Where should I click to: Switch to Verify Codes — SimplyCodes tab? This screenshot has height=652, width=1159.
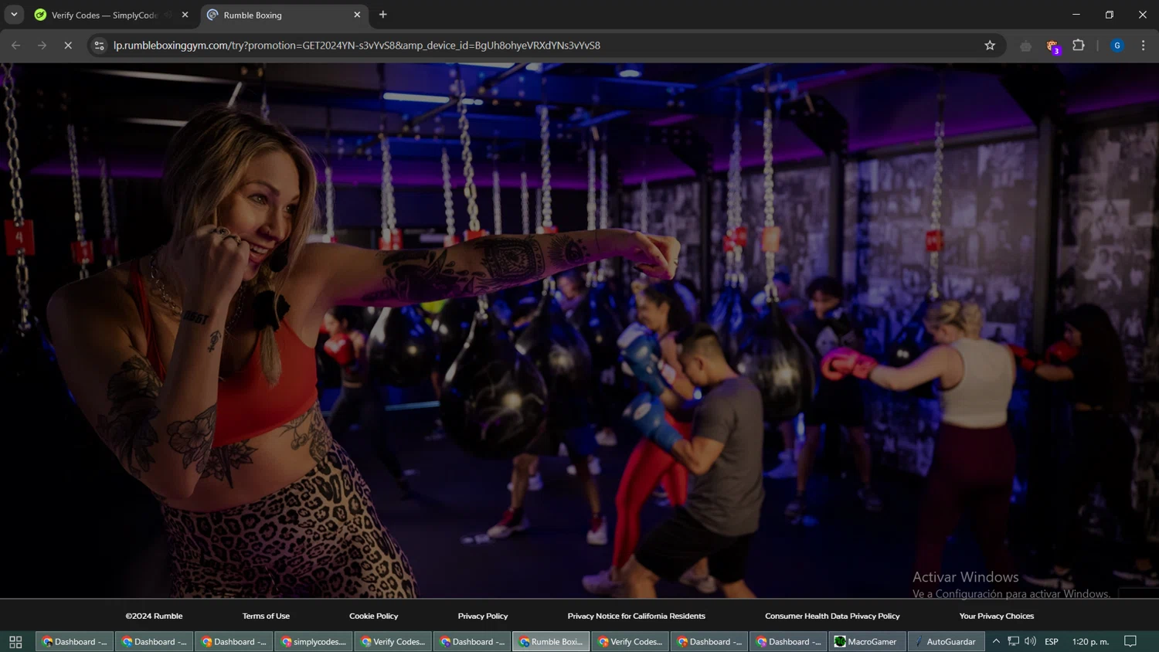coord(104,15)
